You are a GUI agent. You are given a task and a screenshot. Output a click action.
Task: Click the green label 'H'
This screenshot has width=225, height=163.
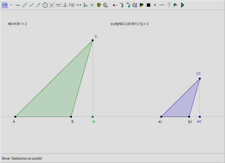point(94,122)
